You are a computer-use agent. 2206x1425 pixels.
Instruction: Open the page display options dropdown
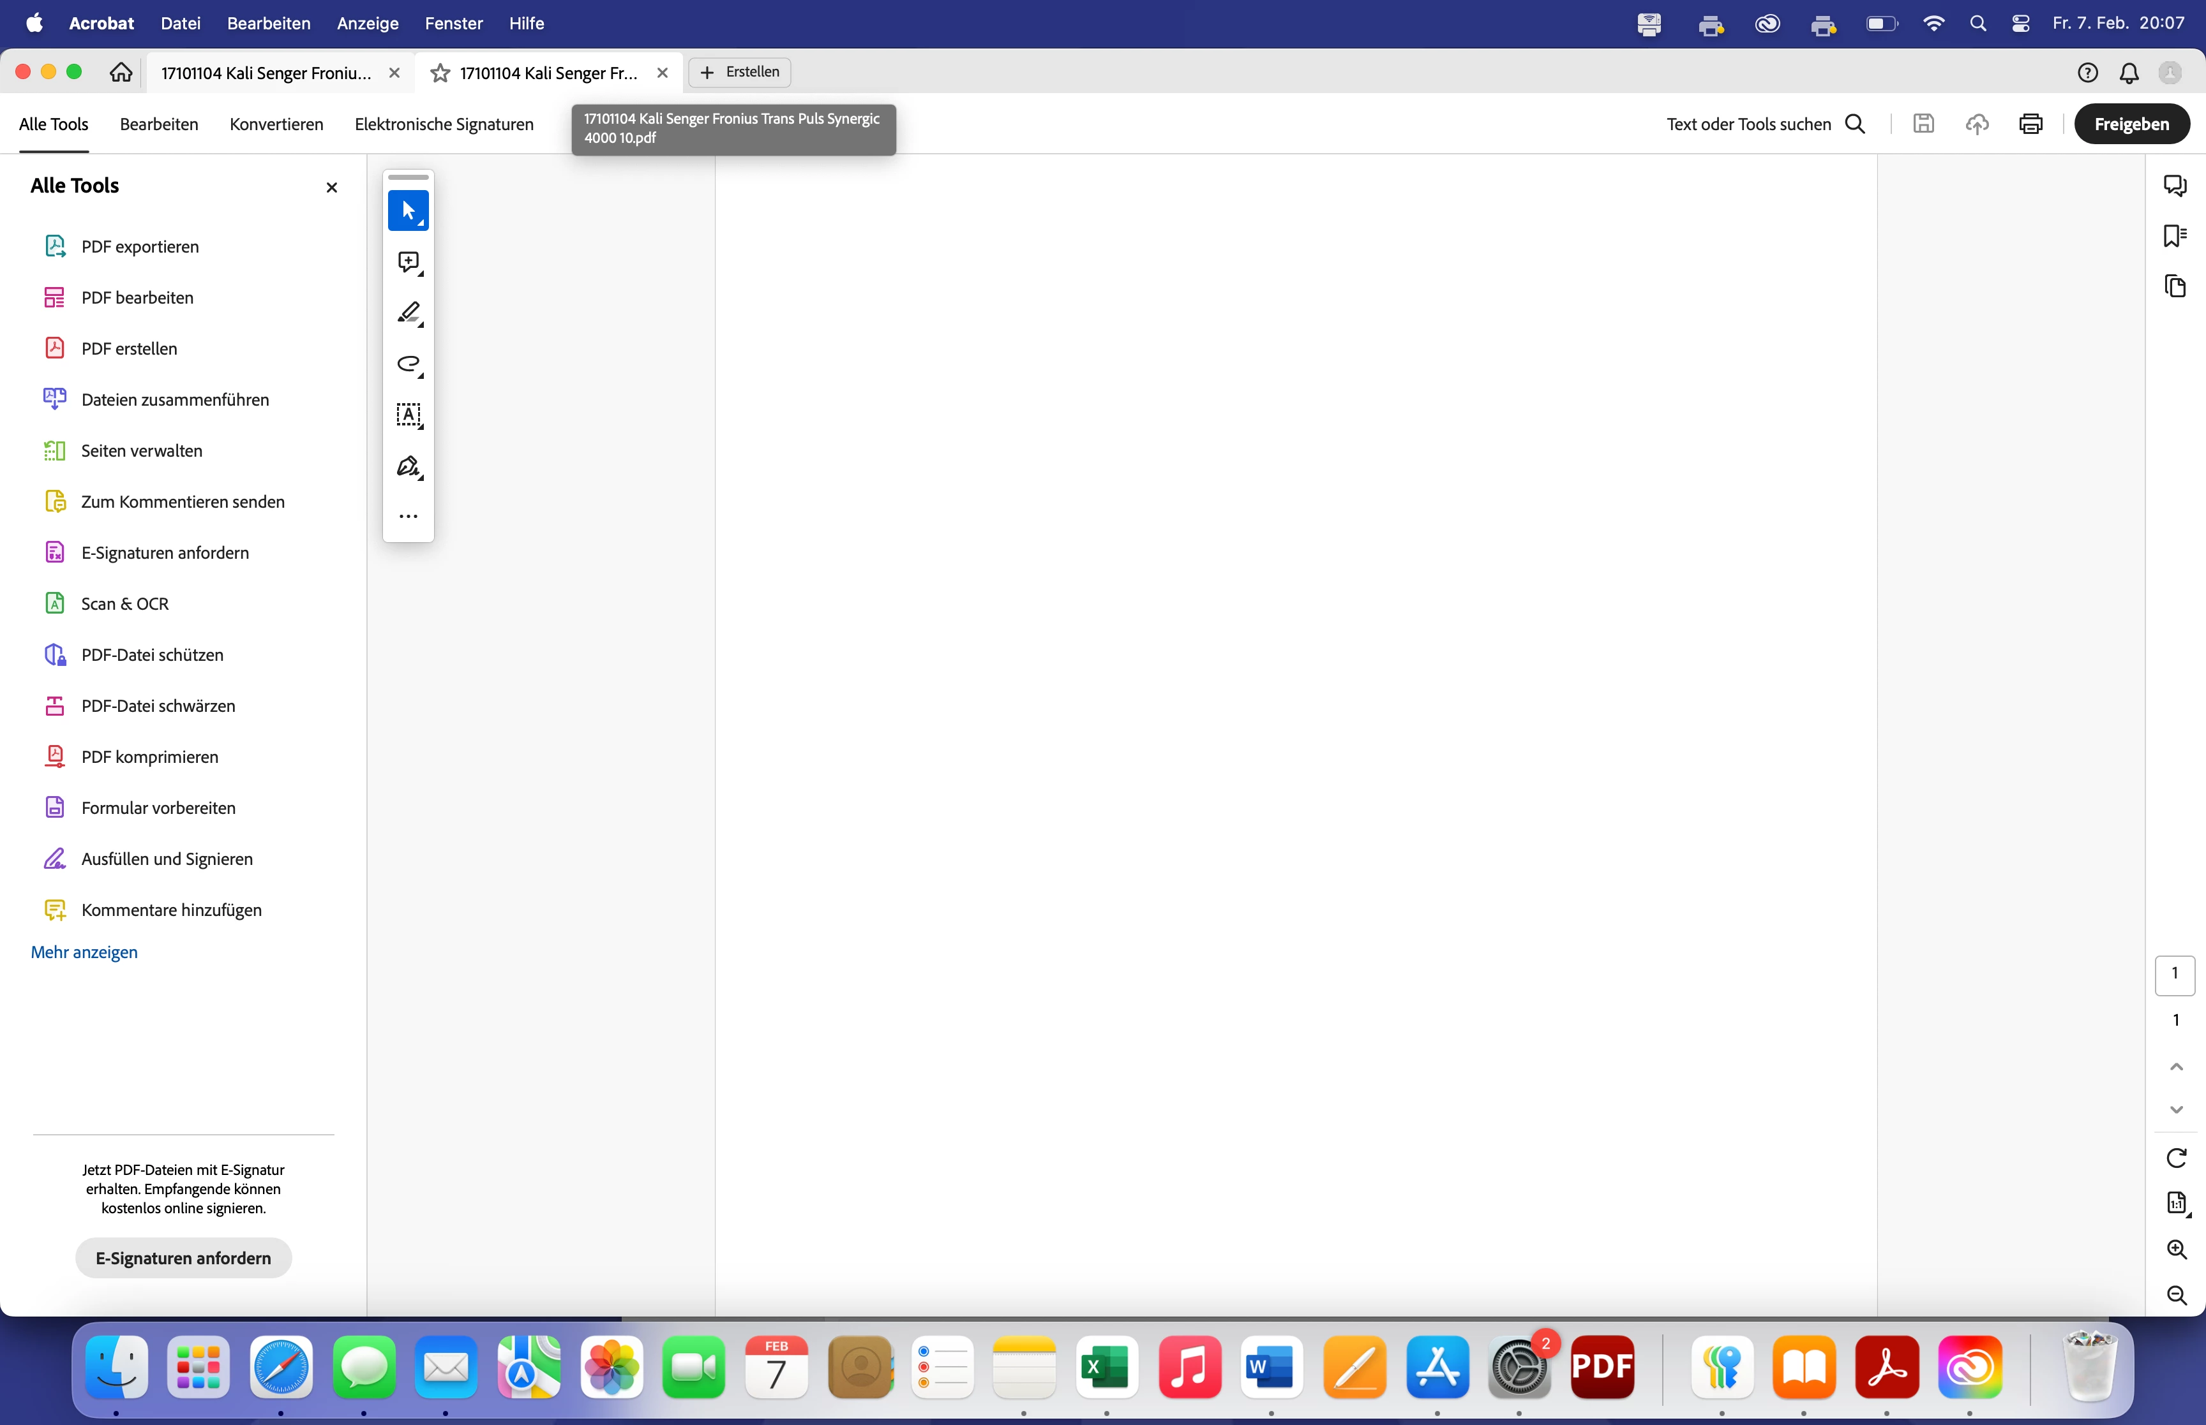point(2175,1203)
